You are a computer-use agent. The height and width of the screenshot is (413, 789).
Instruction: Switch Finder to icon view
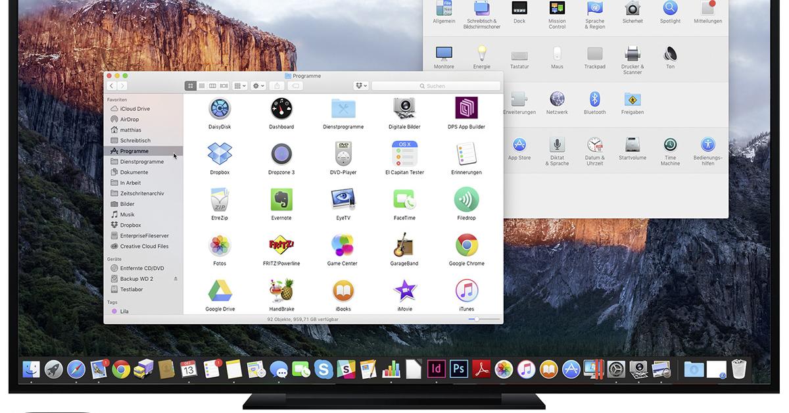[x=191, y=86]
